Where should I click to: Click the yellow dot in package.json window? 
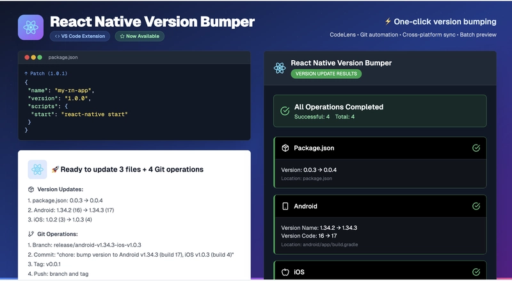click(33, 58)
